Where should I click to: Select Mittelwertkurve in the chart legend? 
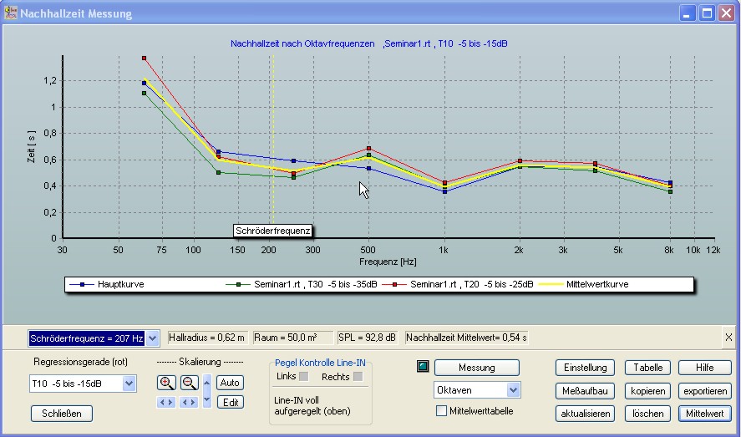point(596,284)
